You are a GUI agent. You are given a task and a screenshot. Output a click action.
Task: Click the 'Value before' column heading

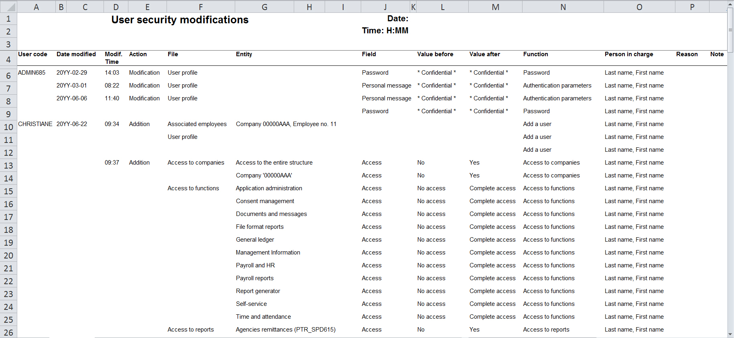[x=435, y=54]
